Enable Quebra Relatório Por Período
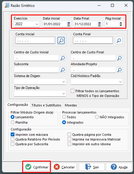This screenshot has width=134, height=174. [12, 139]
